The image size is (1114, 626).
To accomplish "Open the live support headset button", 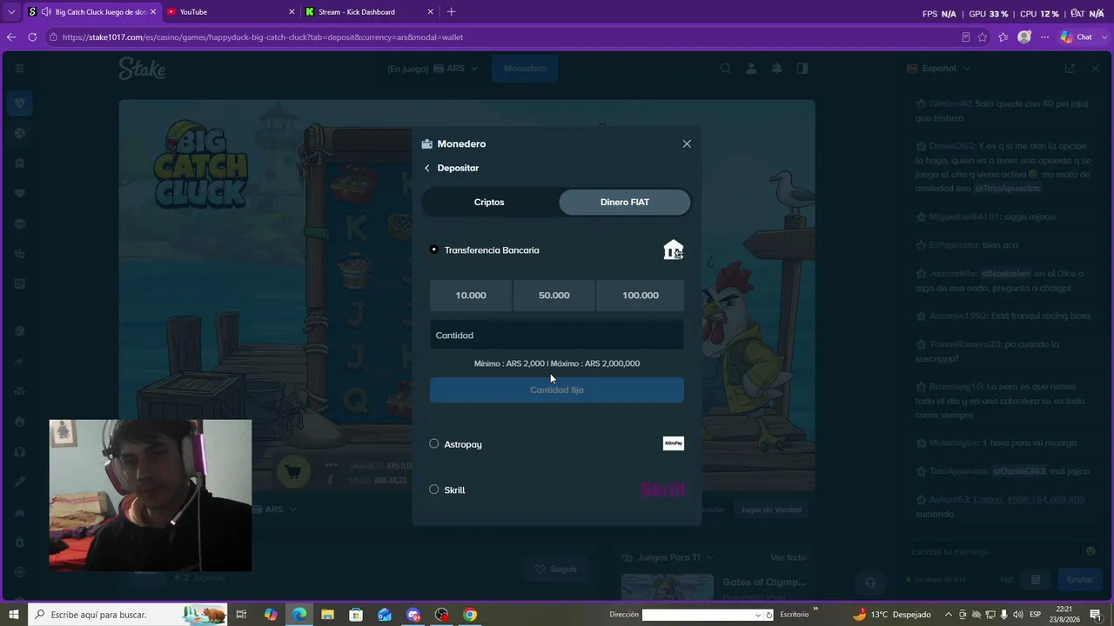I will tap(869, 582).
